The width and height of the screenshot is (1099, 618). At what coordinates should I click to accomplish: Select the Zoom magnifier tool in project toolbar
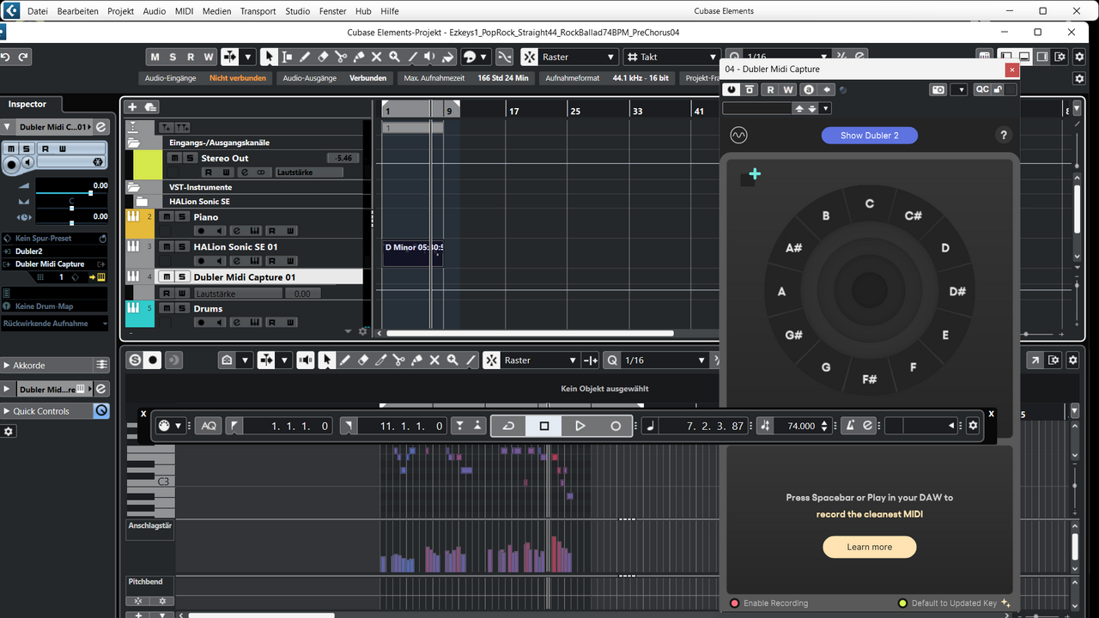coord(395,57)
